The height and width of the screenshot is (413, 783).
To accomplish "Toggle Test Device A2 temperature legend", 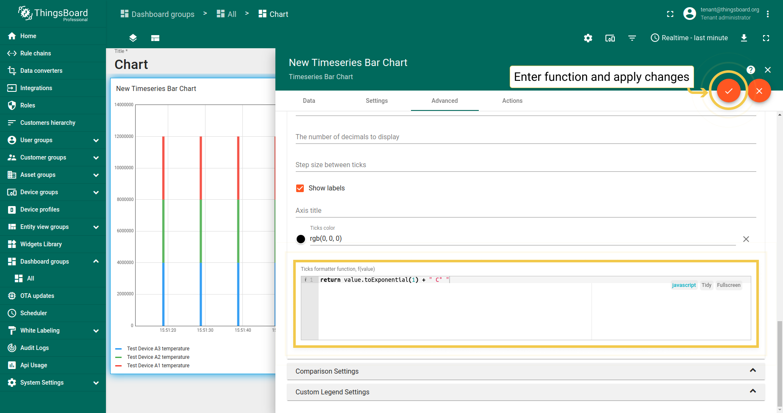I will point(153,357).
